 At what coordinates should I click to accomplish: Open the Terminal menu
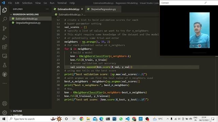click(x=62, y=3)
